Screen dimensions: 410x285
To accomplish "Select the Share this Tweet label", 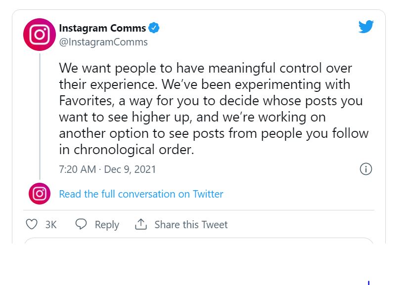I will click(191, 225).
